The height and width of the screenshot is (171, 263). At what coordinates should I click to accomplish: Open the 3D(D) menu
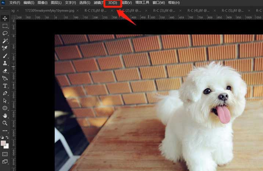click(x=113, y=3)
